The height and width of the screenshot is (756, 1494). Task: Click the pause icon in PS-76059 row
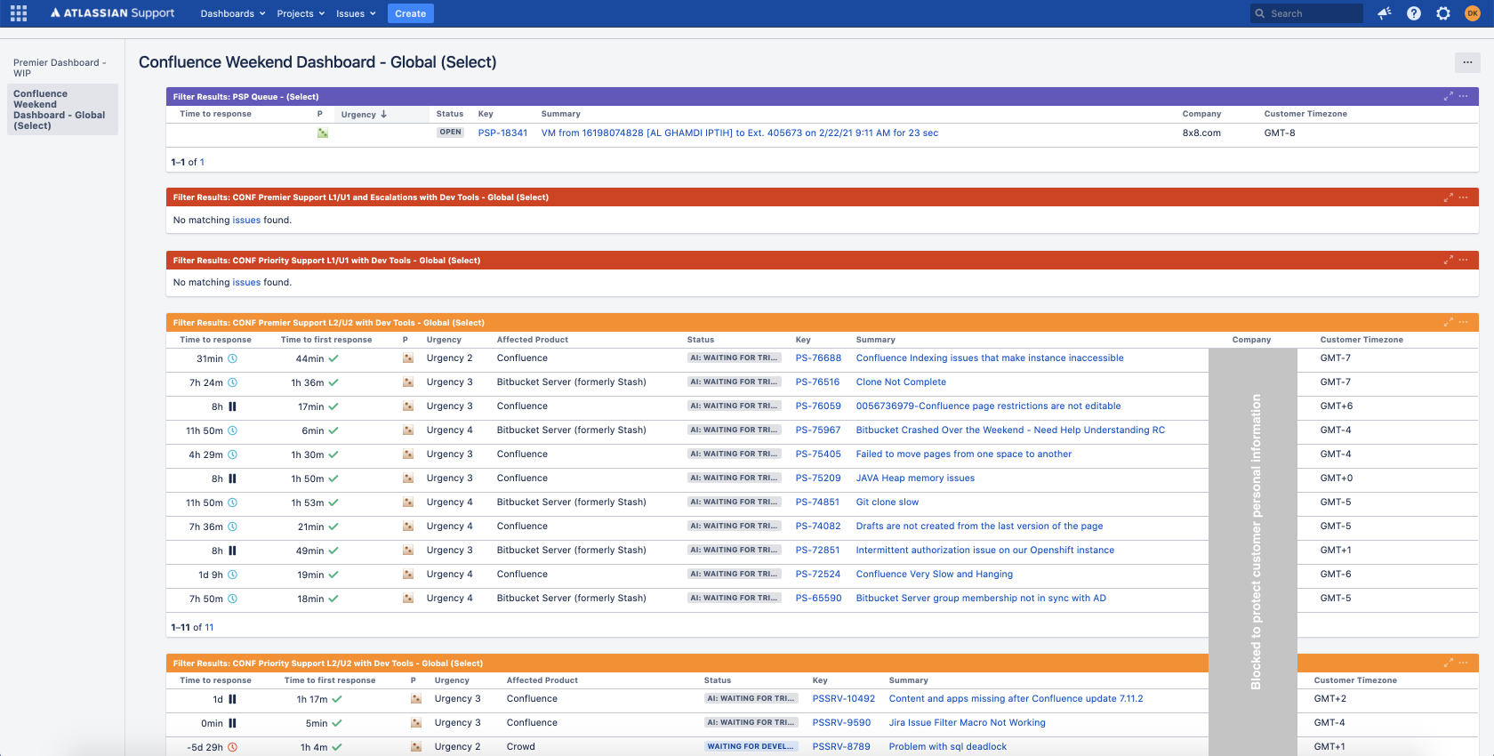(233, 406)
